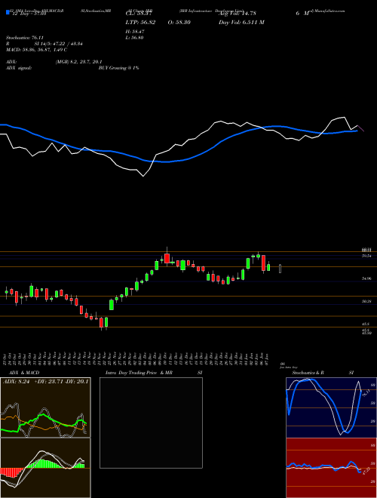This screenshot has height=498, width=377.
Task: Click the ADX: 8.24 +DY: 23.71 header
Action: (x=45, y=382)
